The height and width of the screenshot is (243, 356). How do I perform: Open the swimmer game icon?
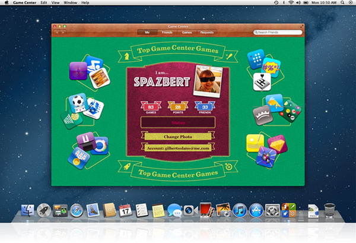[95, 63]
